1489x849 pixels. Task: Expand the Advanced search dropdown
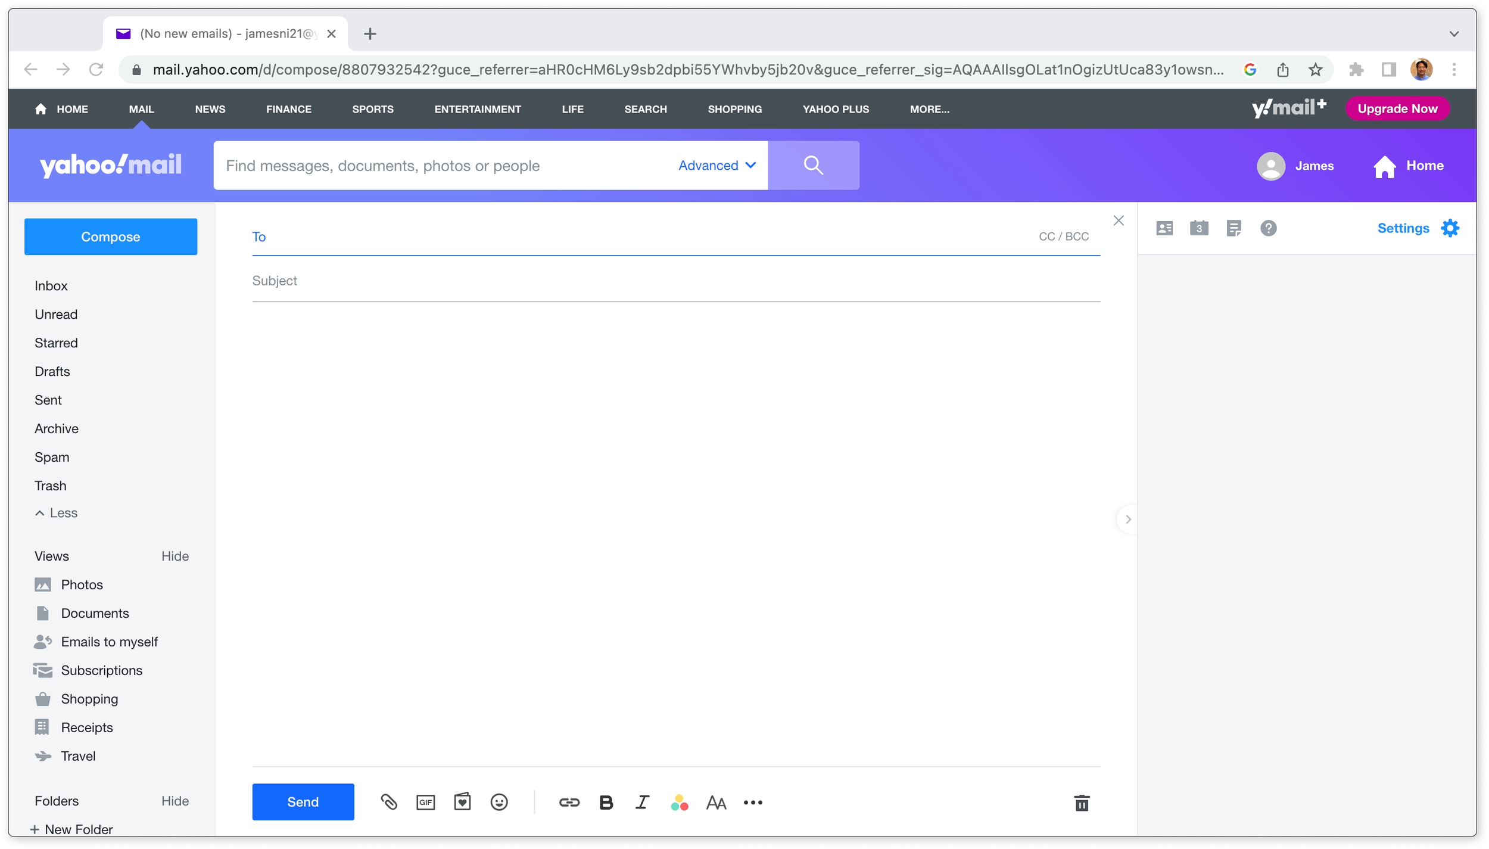click(x=717, y=166)
